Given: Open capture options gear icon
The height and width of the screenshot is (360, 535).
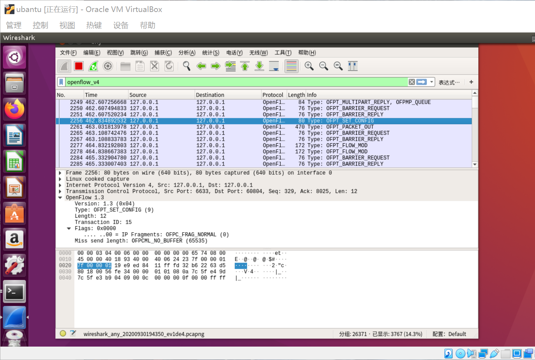Looking at the screenshot, I should point(108,66).
